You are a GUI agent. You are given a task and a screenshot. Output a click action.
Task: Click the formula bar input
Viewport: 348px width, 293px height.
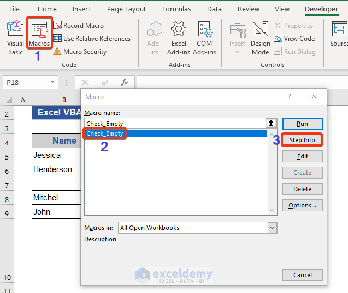[x=243, y=82]
